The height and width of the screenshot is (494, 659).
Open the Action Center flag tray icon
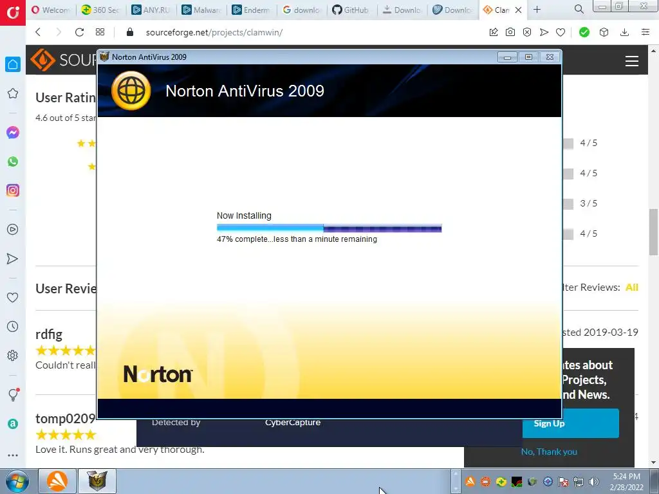point(562,482)
